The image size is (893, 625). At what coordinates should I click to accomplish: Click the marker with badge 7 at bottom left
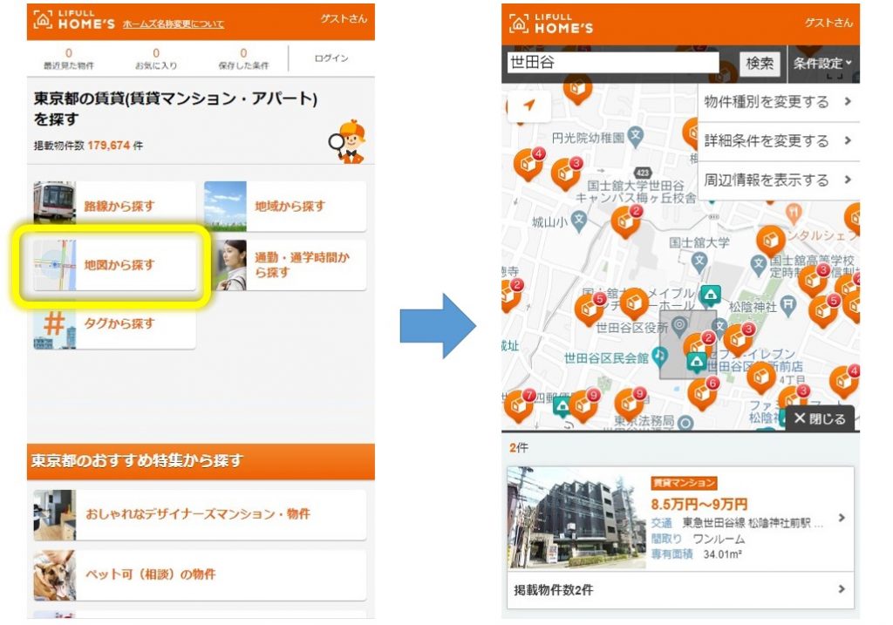click(x=520, y=404)
